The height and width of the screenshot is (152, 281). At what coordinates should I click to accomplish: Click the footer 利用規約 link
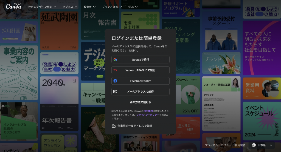pyautogui.click(x=240, y=145)
